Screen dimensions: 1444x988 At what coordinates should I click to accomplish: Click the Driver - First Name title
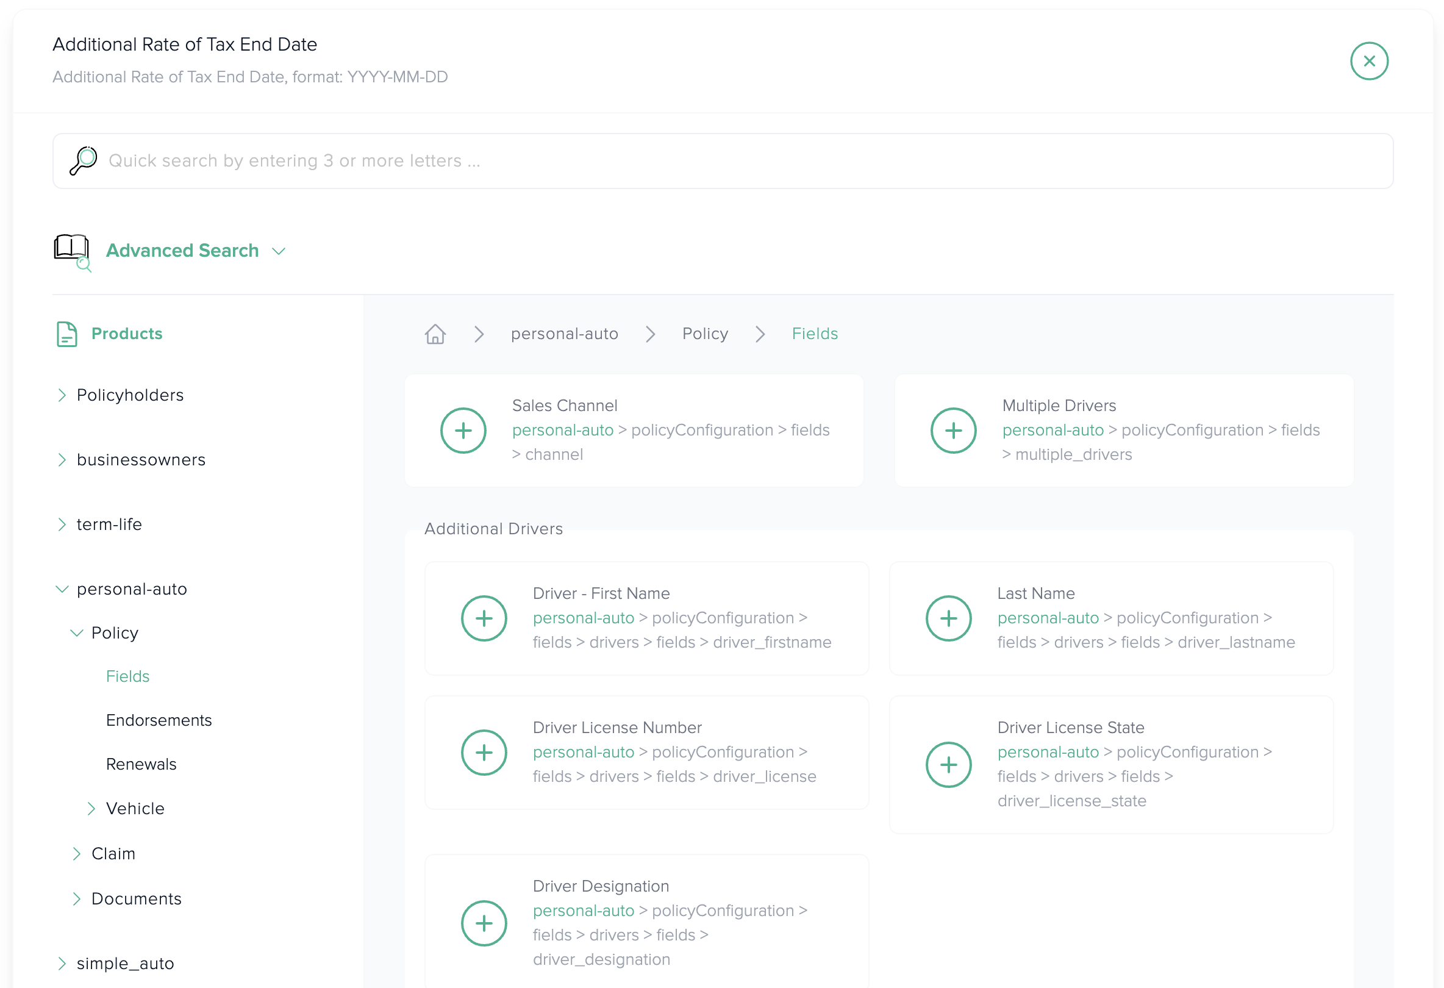[601, 593]
